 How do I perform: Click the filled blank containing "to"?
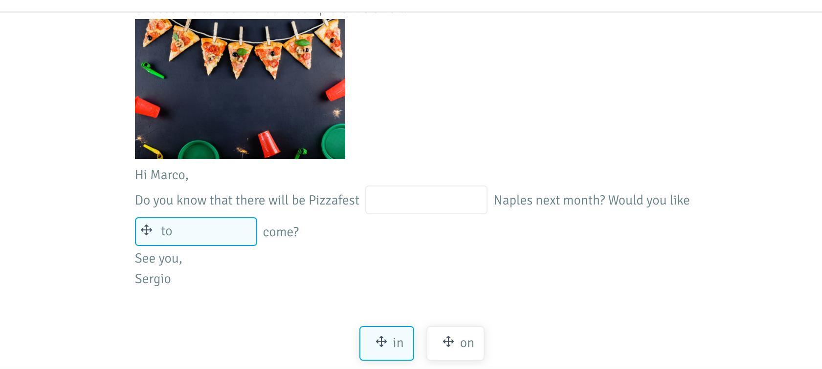click(196, 231)
